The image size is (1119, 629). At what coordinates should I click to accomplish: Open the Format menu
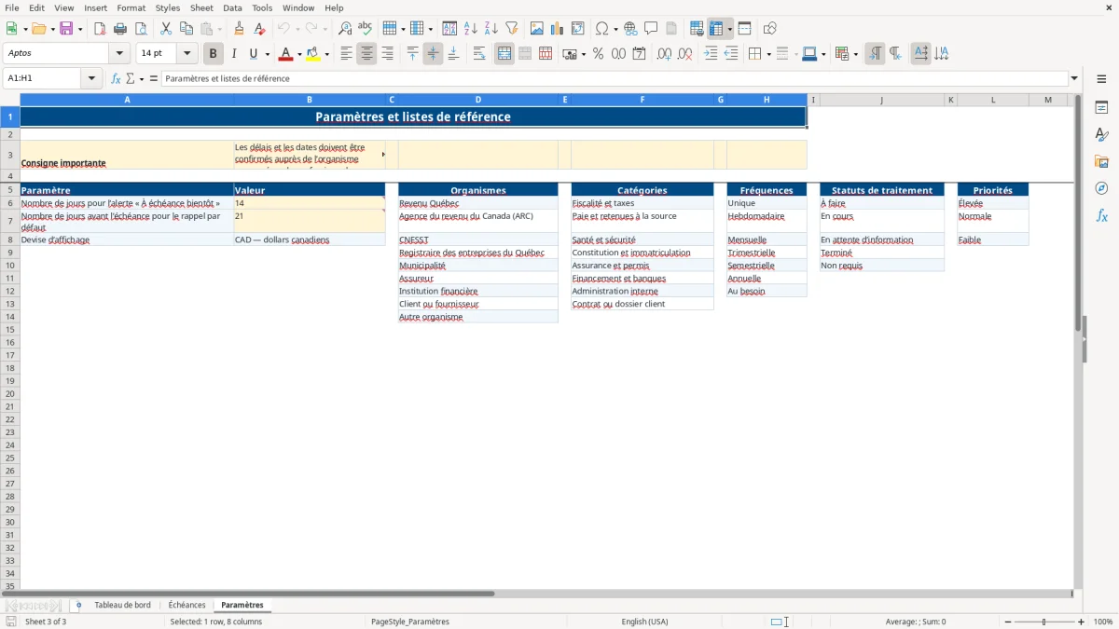(x=131, y=7)
